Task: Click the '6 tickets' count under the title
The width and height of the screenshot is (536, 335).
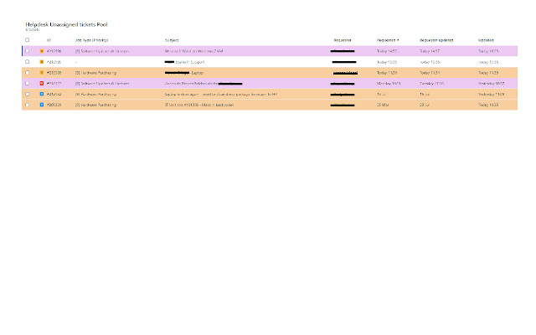Action: 33,30
